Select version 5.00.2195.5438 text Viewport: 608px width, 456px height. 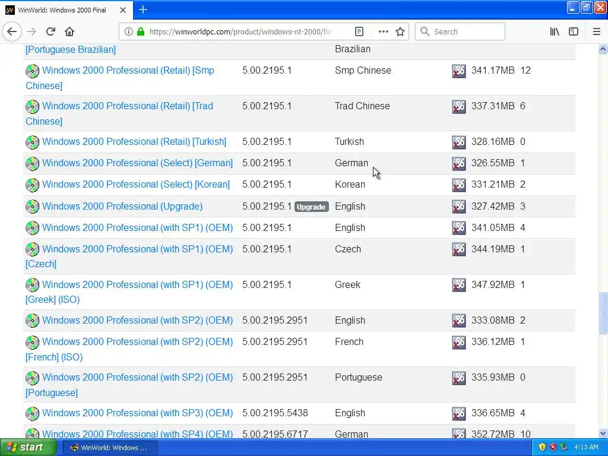(x=275, y=413)
